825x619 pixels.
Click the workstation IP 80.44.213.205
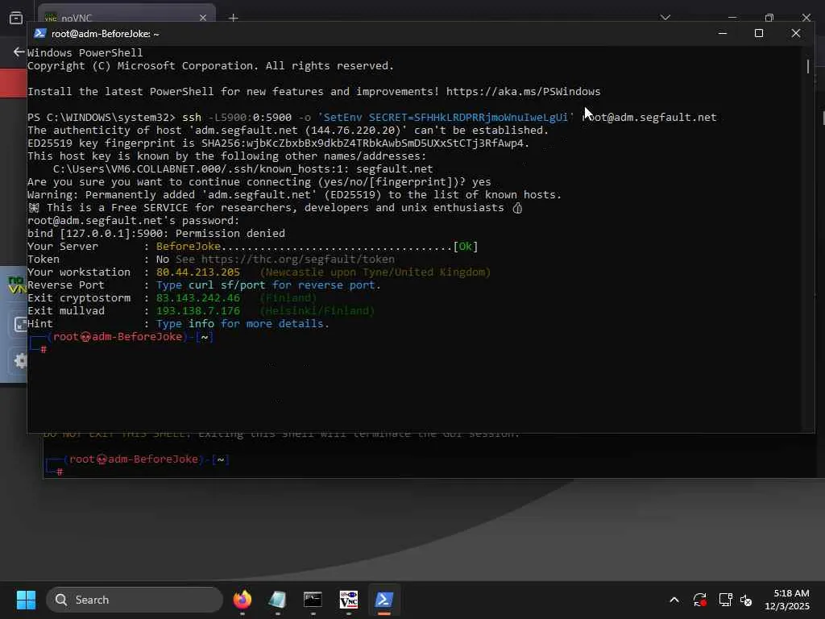198,272
